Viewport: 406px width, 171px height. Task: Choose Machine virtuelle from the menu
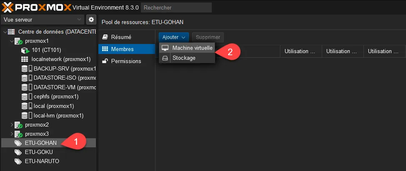tap(192, 48)
